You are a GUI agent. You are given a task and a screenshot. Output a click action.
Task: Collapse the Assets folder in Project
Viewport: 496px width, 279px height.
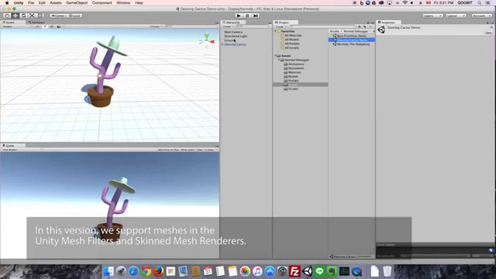276,56
